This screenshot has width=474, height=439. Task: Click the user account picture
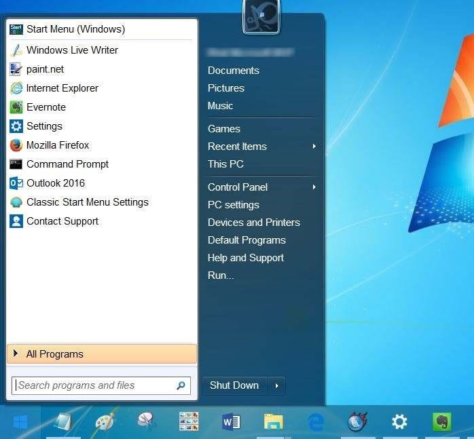tap(261, 16)
